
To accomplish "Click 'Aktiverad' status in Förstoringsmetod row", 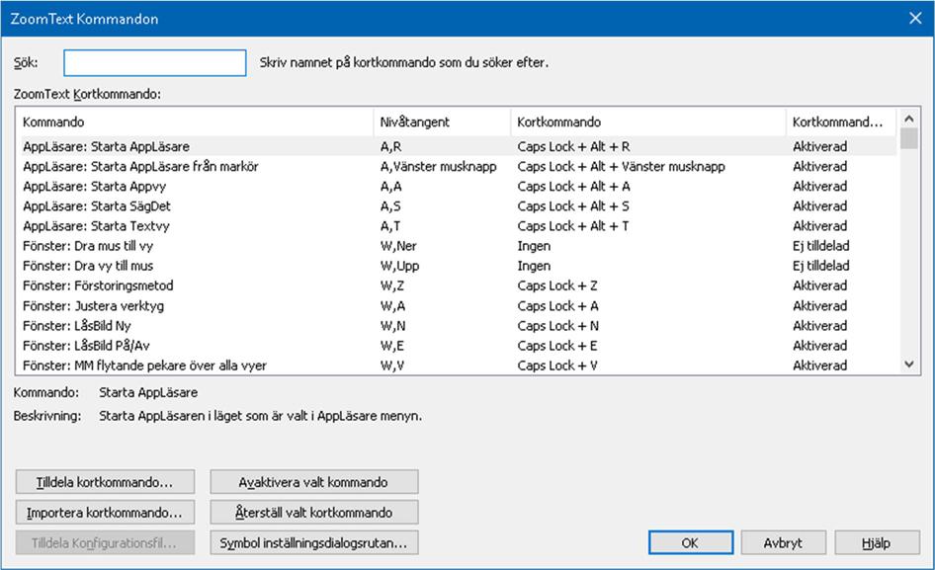I will 820,286.
